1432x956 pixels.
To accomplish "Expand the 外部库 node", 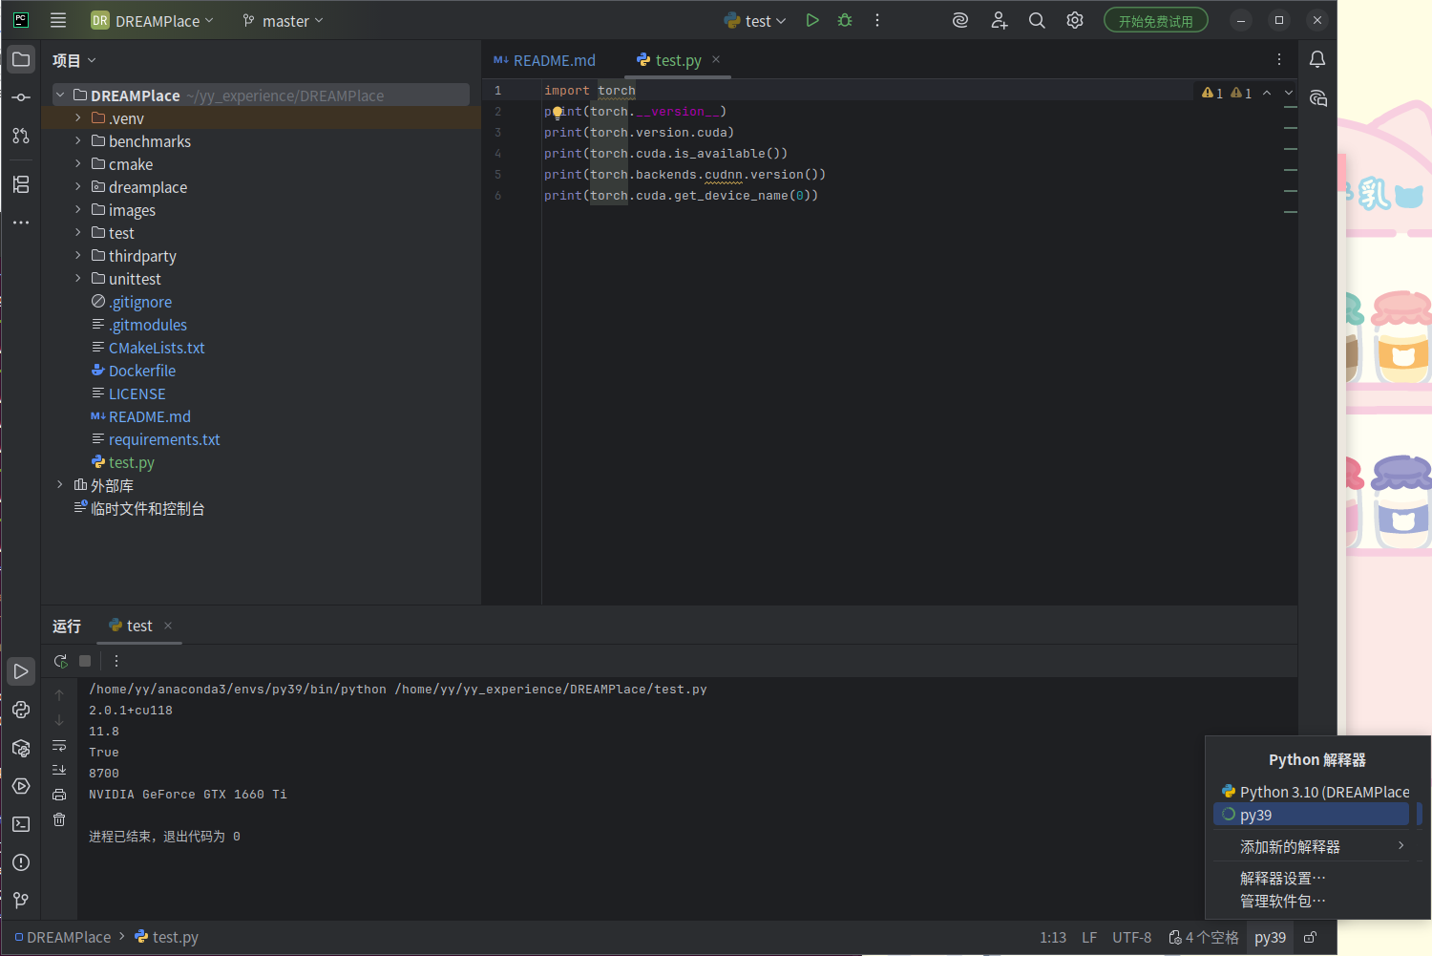I will click(59, 484).
